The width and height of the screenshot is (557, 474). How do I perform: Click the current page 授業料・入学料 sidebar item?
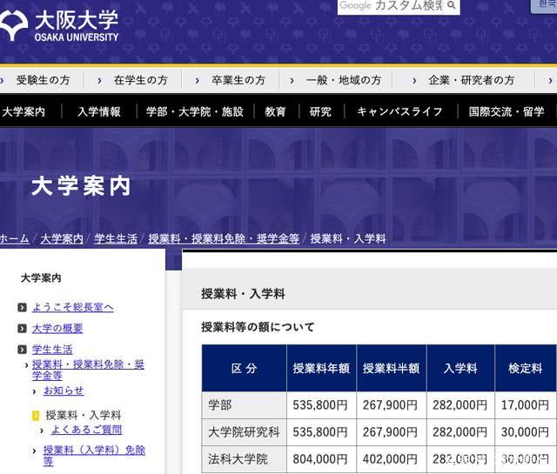tap(84, 415)
